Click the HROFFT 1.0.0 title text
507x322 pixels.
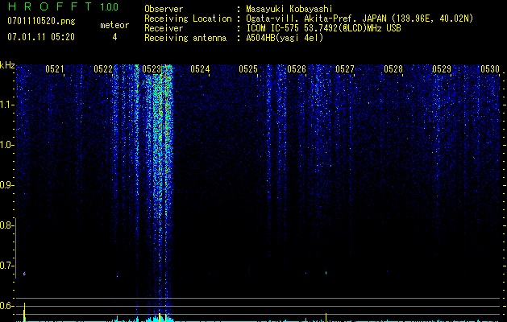pyautogui.click(x=63, y=6)
